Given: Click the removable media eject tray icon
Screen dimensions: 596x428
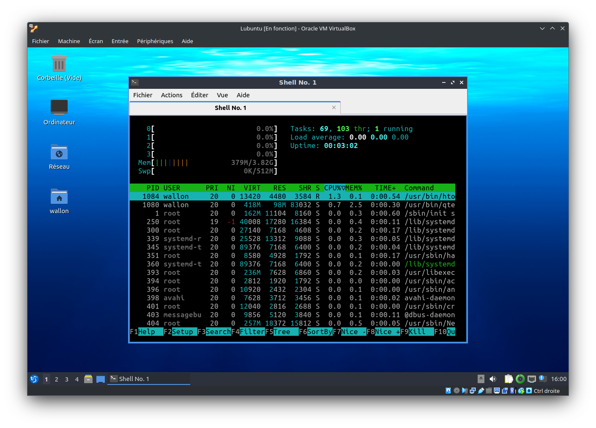Looking at the screenshot, I should click(x=481, y=379).
